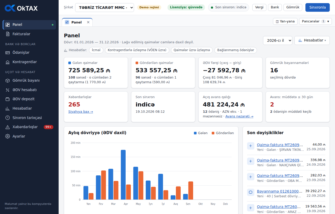Click the Panel dashboard icon in sidebar

click(x=8, y=25)
